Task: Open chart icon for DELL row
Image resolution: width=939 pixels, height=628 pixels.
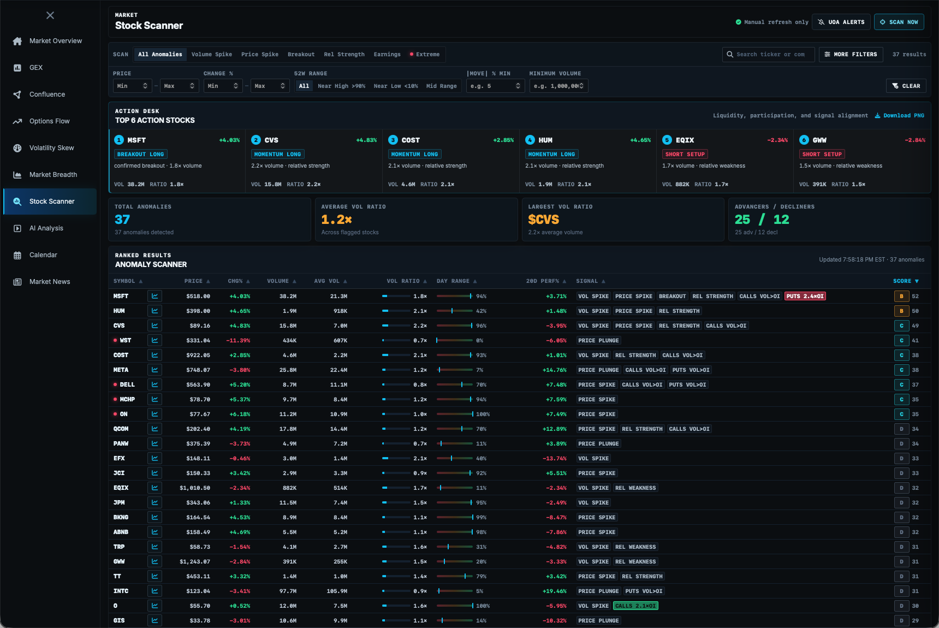Action: tap(154, 384)
